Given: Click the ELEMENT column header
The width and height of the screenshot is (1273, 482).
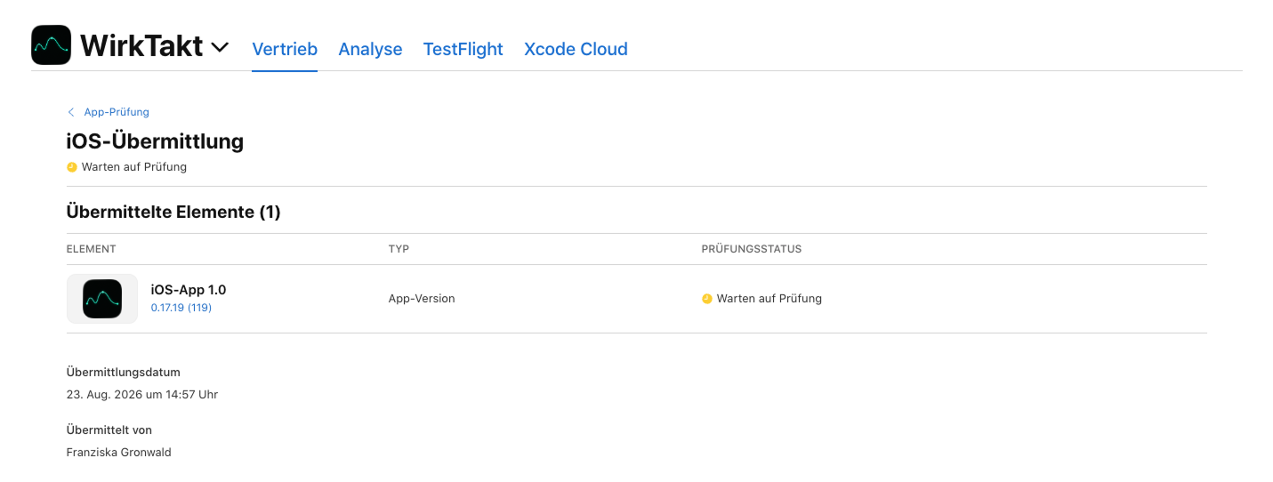Looking at the screenshot, I should click(x=92, y=249).
